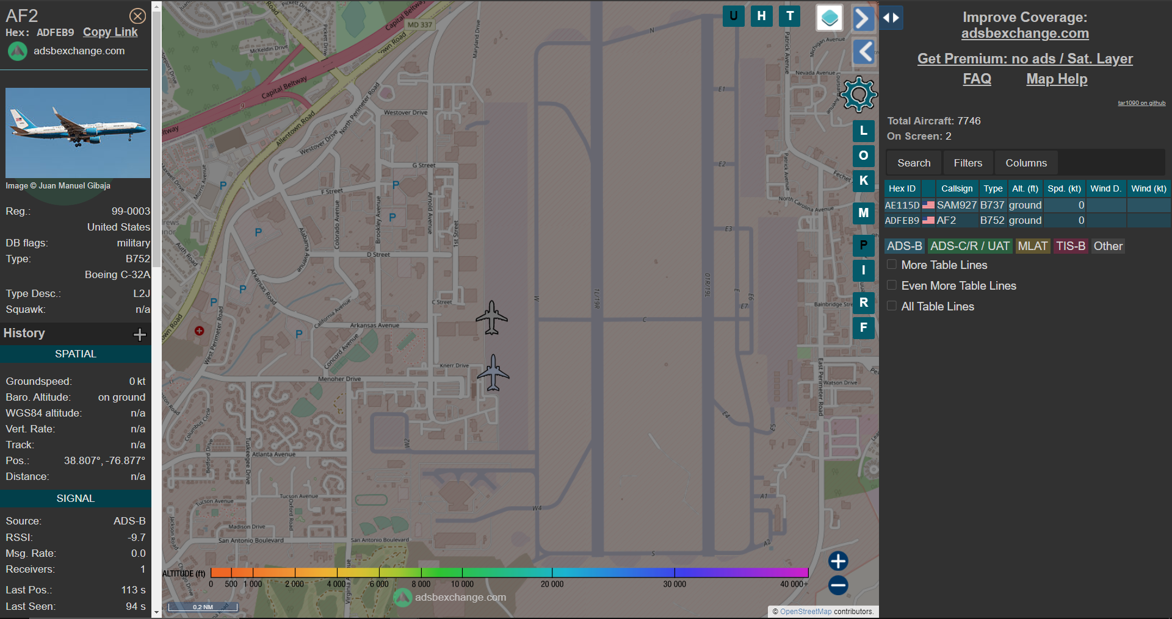Click the hex code ADFEB9 in header
This screenshot has height=619, width=1172.
pyautogui.click(x=55, y=33)
